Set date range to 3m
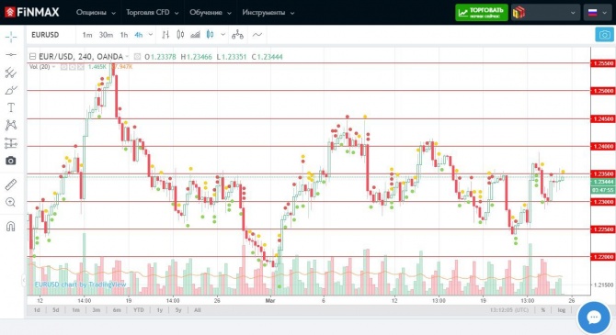 [x=97, y=310]
